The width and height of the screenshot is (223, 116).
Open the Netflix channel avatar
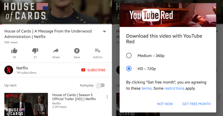click(x=9, y=70)
